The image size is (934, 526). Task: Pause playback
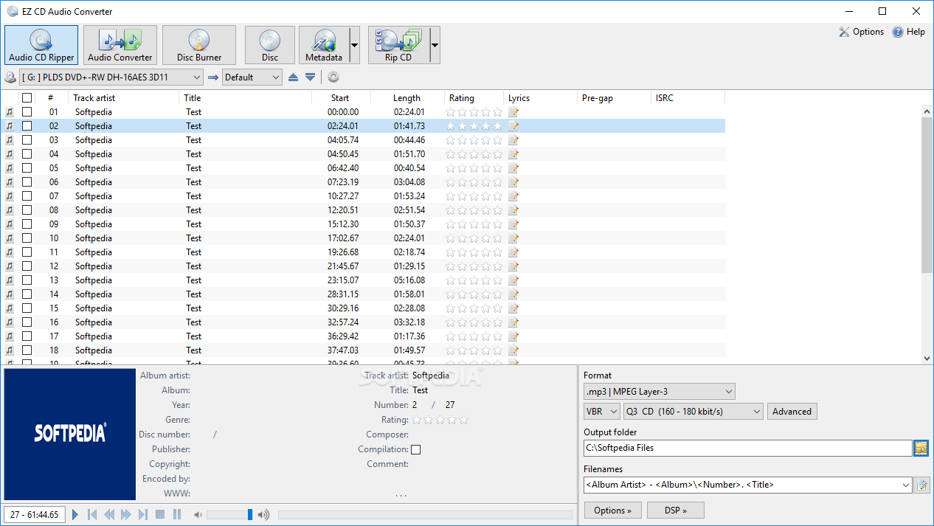click(177, 514)
